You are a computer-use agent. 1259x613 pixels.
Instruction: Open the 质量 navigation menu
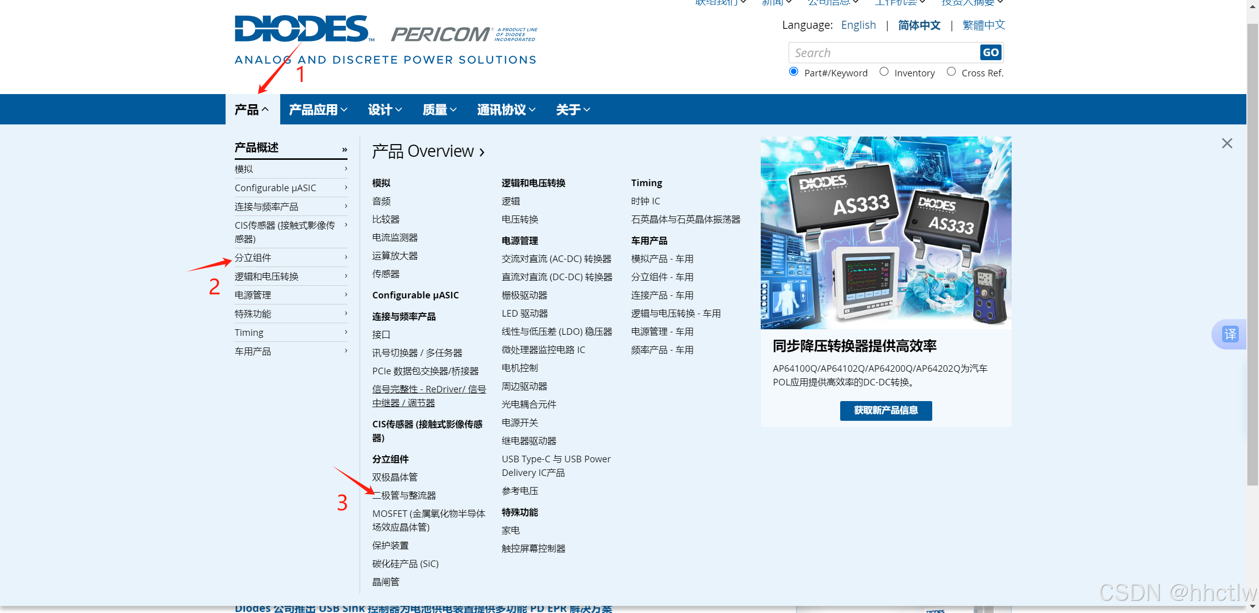coord(440,109)
